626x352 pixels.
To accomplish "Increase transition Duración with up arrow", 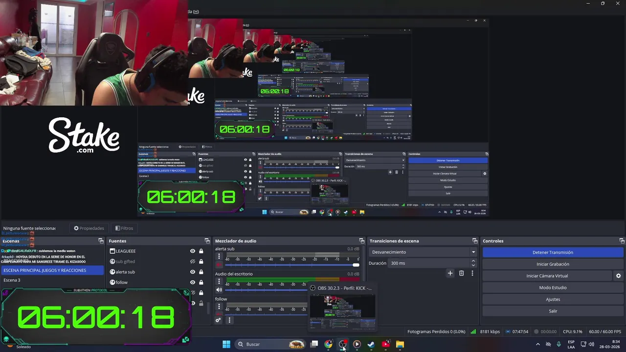I will [473, 261].
